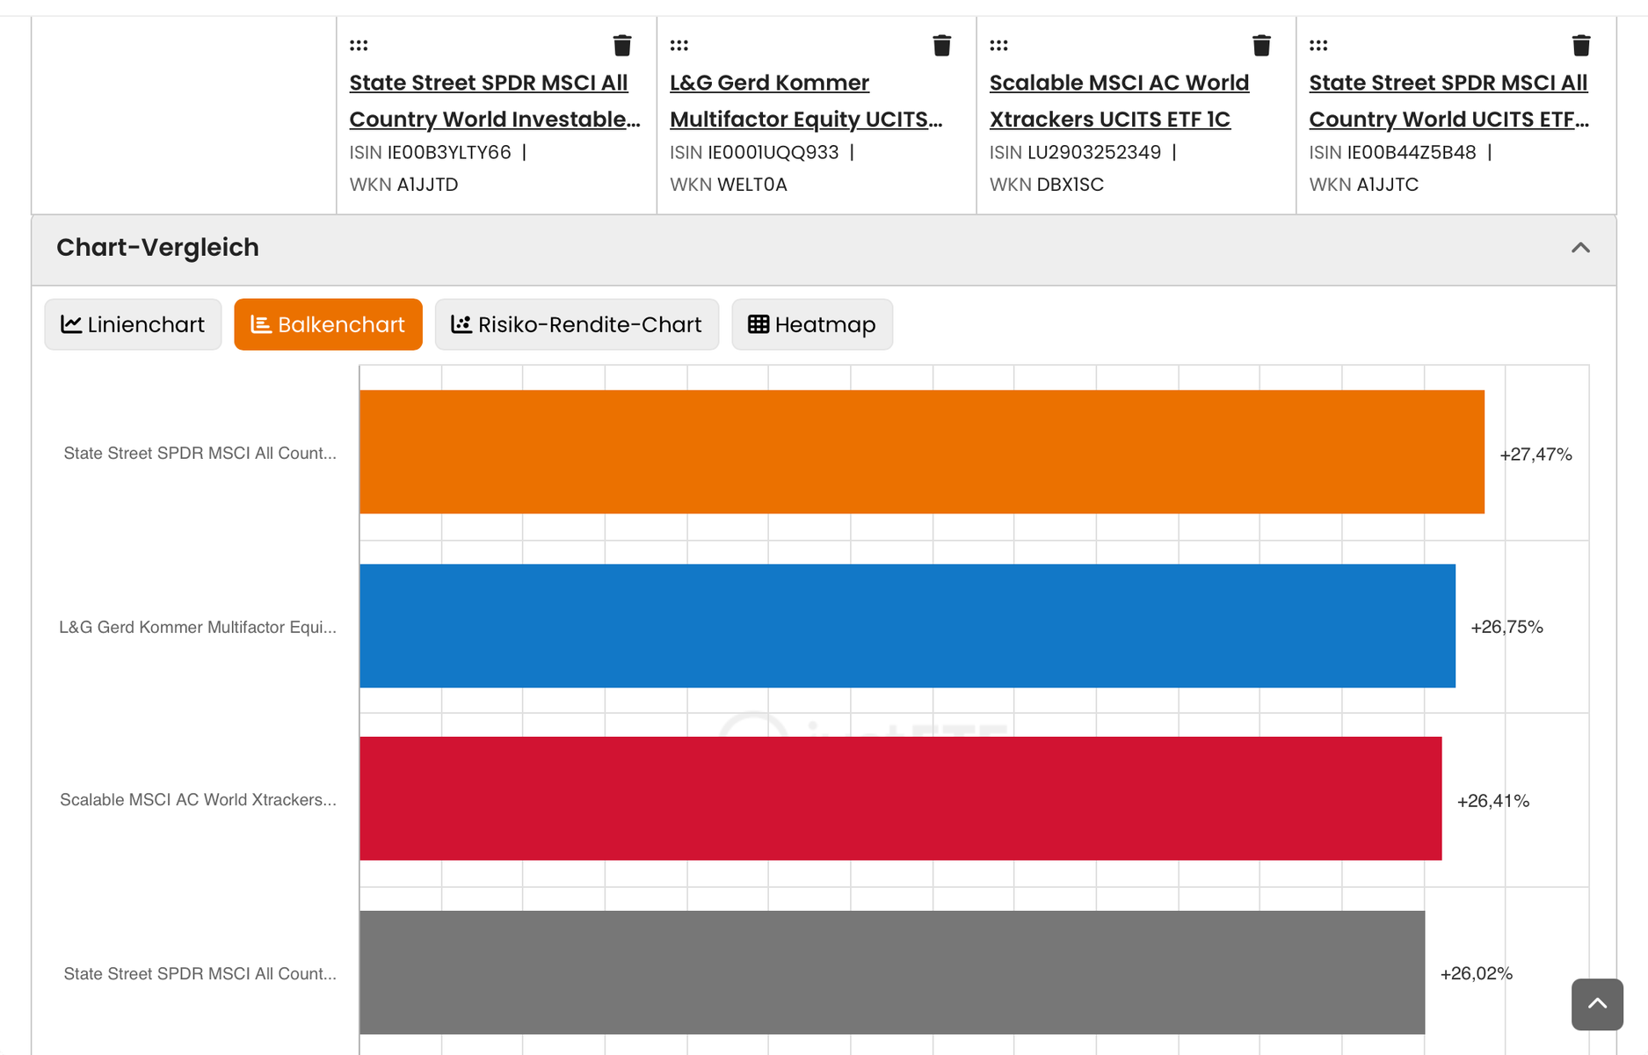Viewport: 1648px width, 1055px height.
Task: Select WKN WELT0A text
Action: 728,185
